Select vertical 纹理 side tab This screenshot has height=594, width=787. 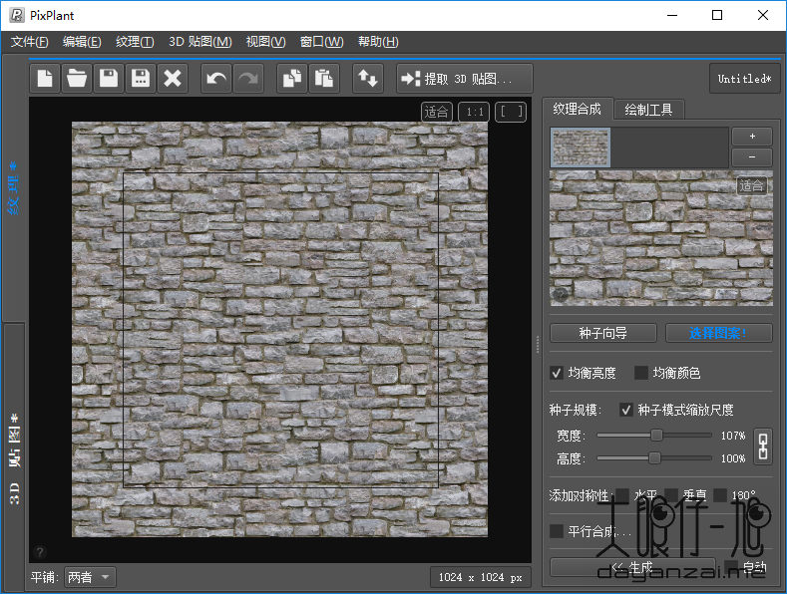click(x=14, y=188)
